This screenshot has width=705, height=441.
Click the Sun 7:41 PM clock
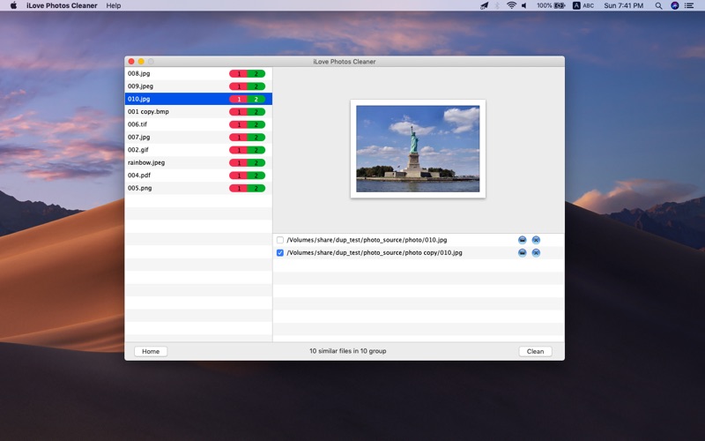[x=623, y=5]
